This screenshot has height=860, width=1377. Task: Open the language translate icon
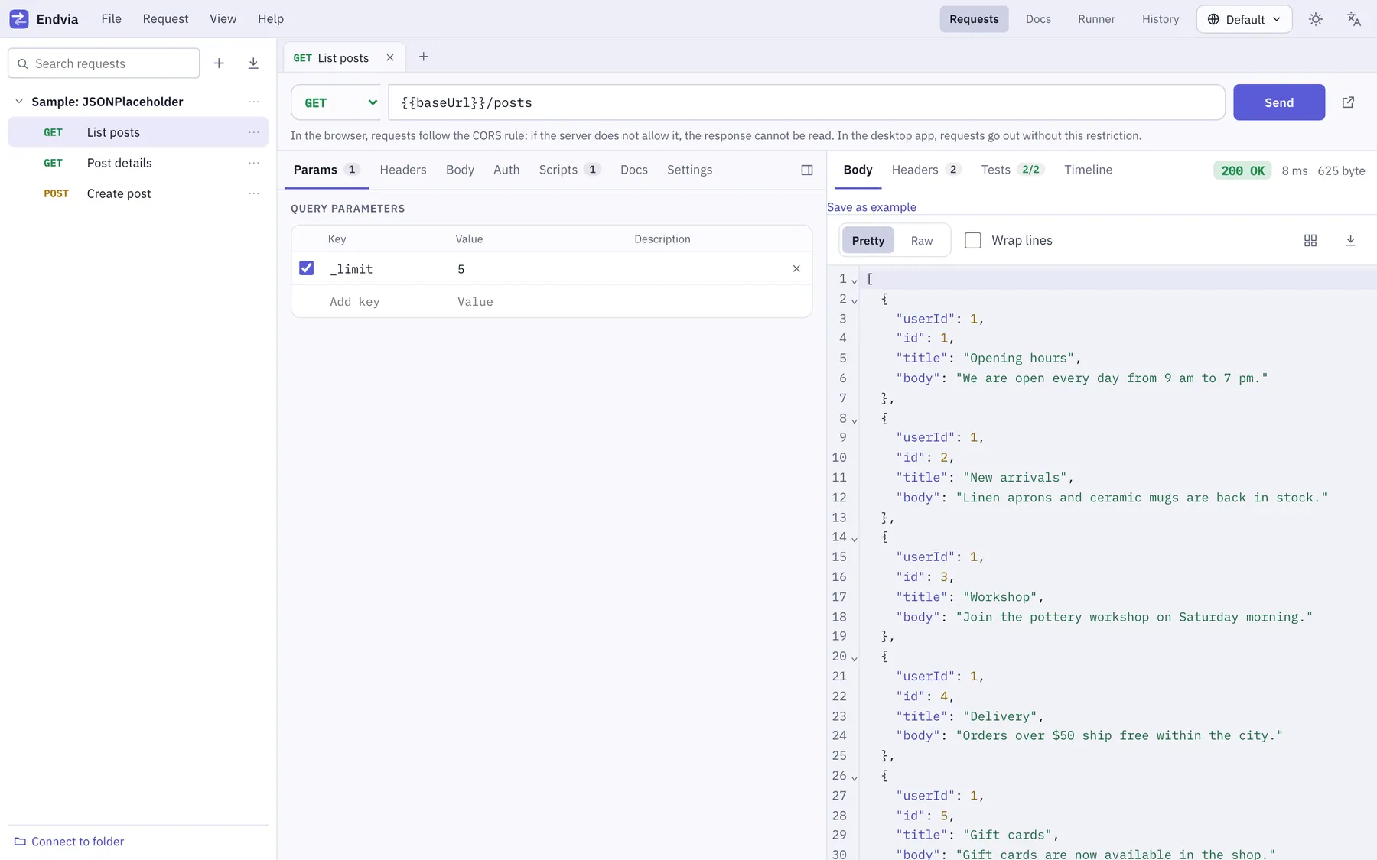point(1354,19)
